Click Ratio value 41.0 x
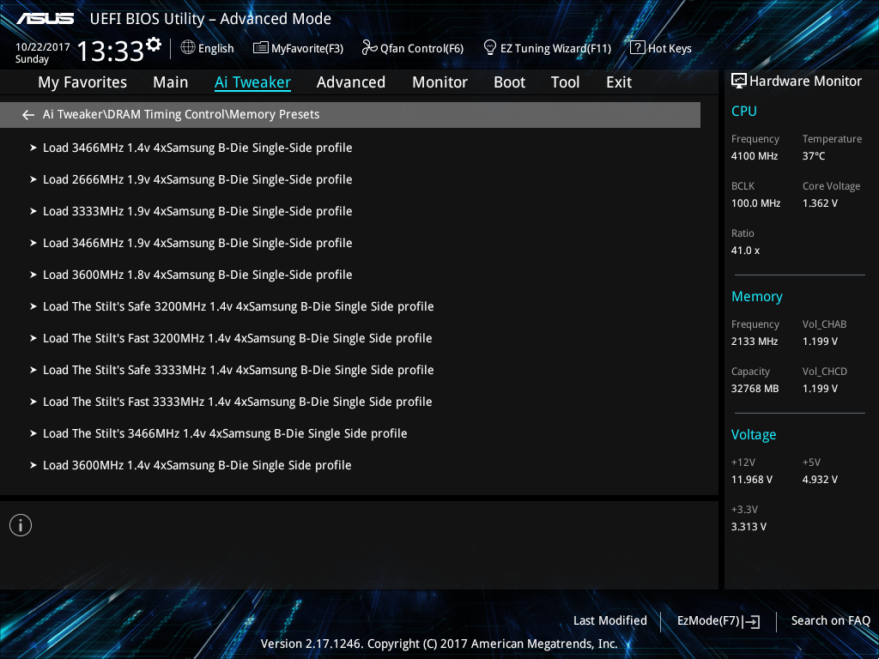 pyautogui.click(x=745, y=251)
